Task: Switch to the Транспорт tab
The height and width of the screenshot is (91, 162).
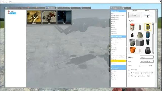Action: pos(50,8)
